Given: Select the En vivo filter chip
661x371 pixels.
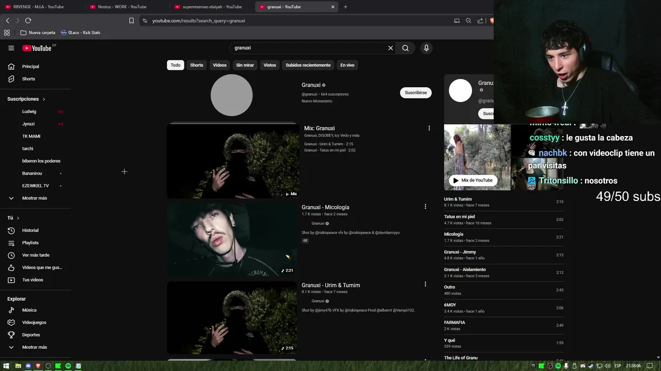Looking at the screenshot, I should pyautogui.click(x=347, y=65).
